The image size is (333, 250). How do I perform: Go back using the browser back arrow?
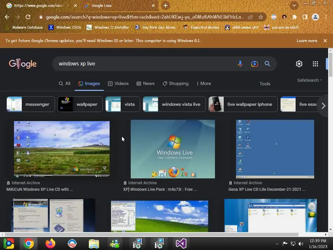click(x=7, y=17)
